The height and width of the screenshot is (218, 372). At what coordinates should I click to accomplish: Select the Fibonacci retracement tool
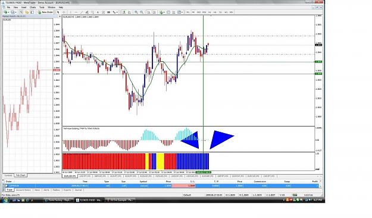(x=92, y=12)
